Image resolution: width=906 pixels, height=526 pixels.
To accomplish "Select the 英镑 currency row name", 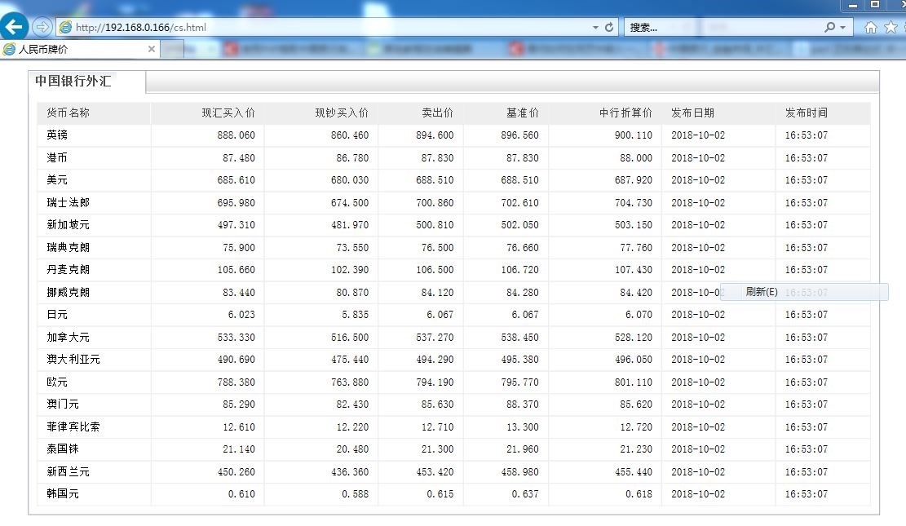I will [57, 135].
